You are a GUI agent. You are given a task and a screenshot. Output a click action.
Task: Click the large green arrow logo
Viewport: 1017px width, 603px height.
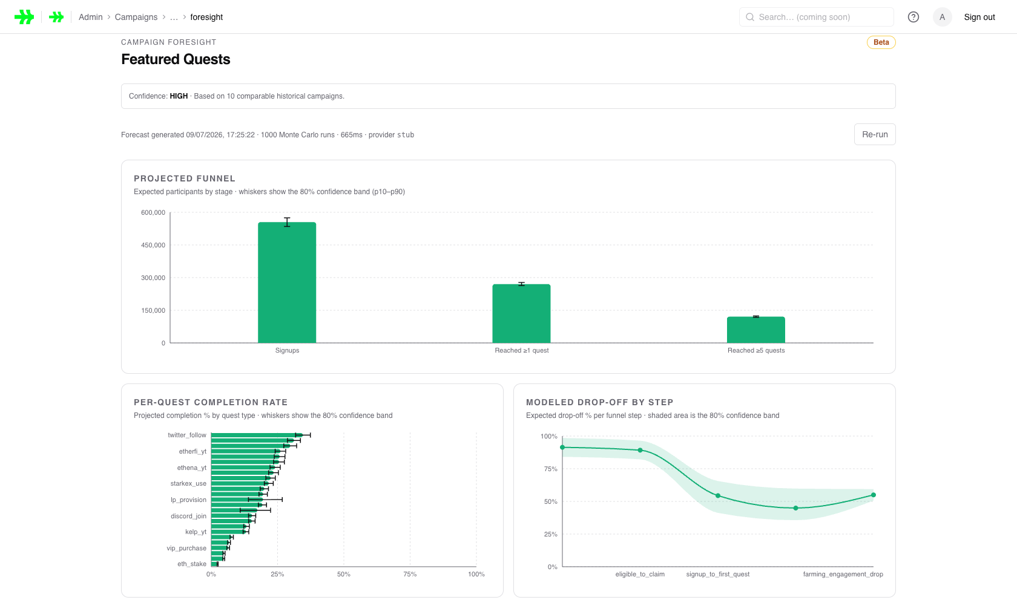click(x=24, y=17)
